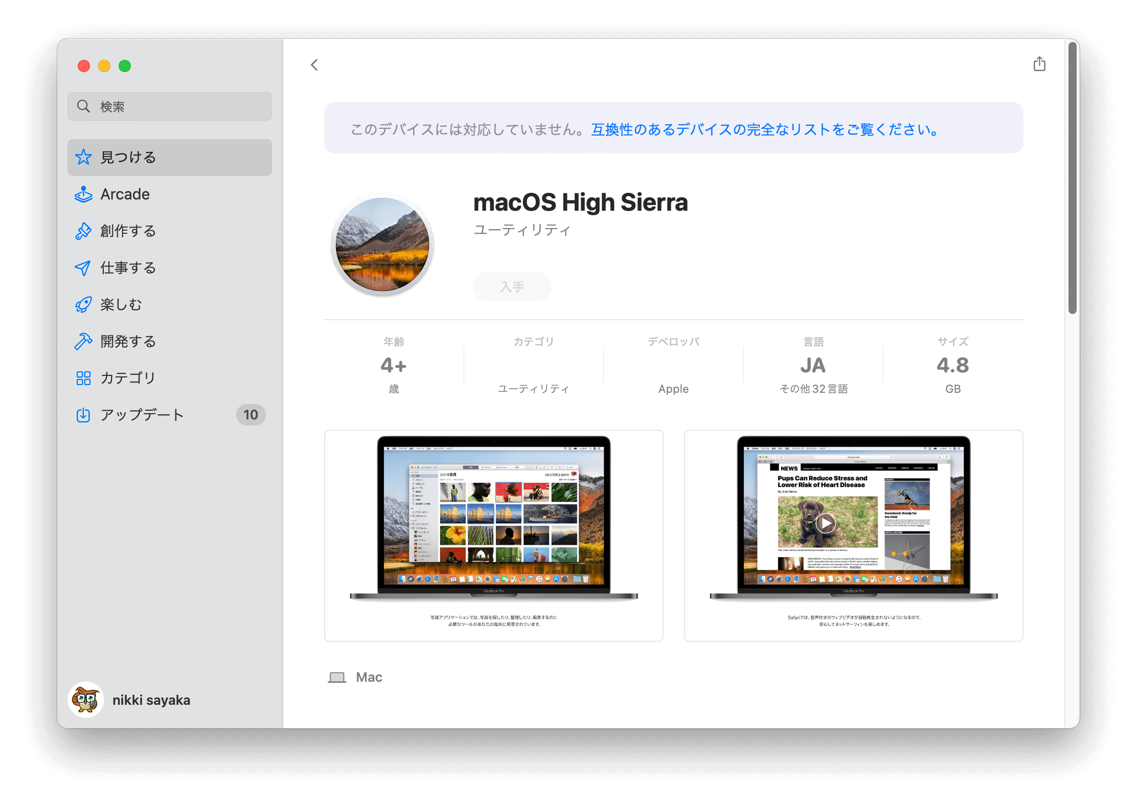Click the search magnifier icon
This screenshot has height=804, width=1137.
tap(83, 106)
